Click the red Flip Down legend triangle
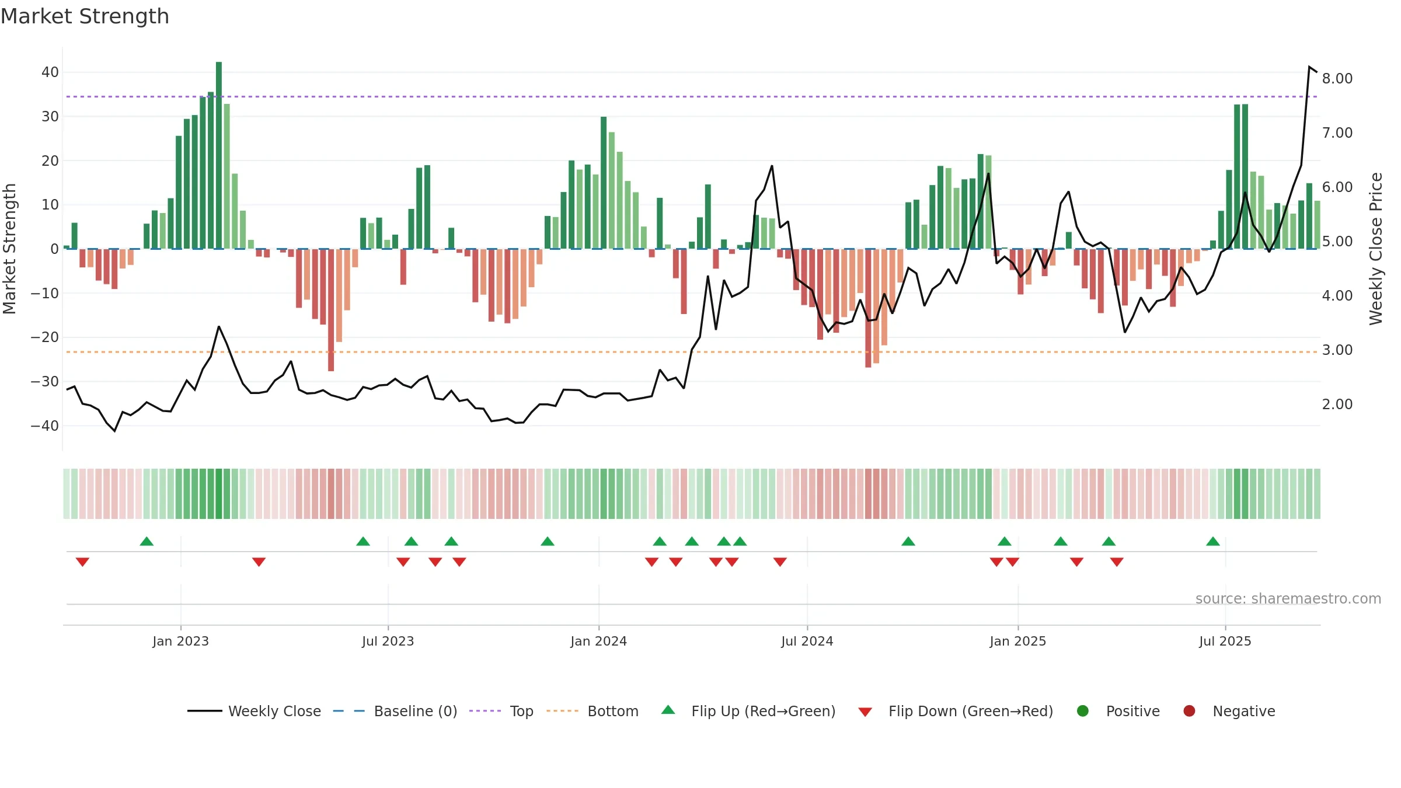 point(865,712)
